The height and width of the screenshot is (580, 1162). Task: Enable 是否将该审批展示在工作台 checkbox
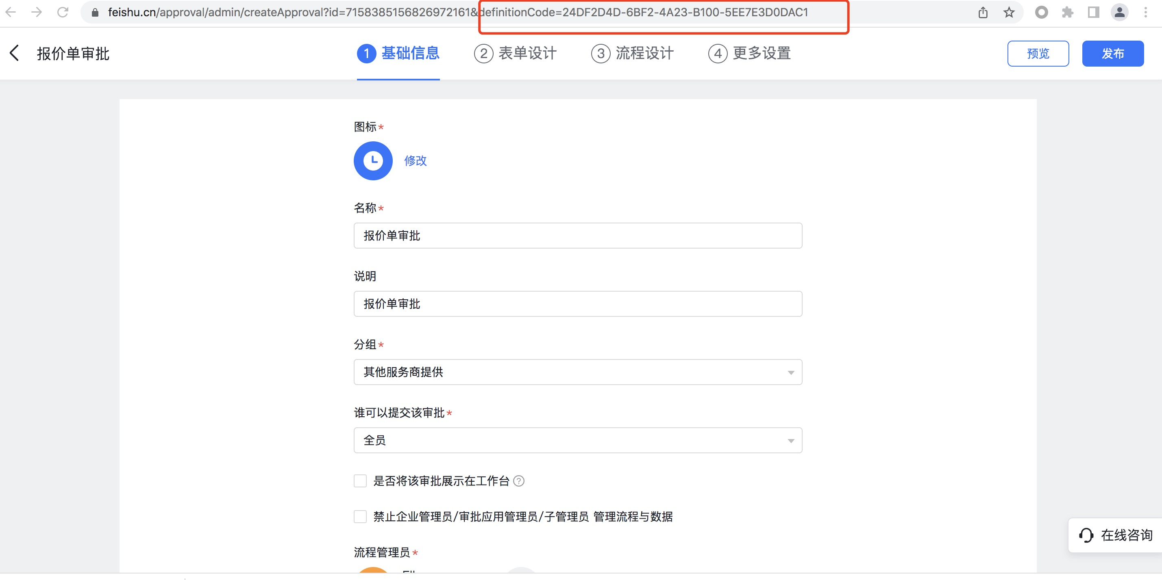coord(360,481)
